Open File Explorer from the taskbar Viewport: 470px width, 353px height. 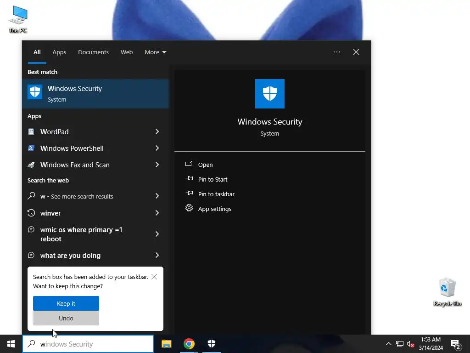pos(166,344)
